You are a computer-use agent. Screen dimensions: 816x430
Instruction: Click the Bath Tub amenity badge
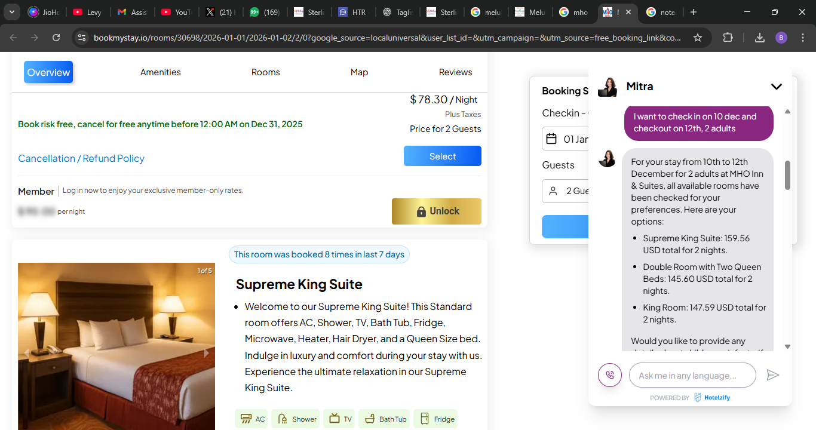click(385, 419)
